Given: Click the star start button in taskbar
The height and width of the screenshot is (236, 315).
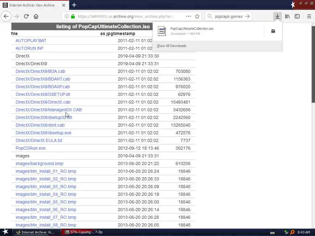Looking at the screenshot, I should (6, 232).
